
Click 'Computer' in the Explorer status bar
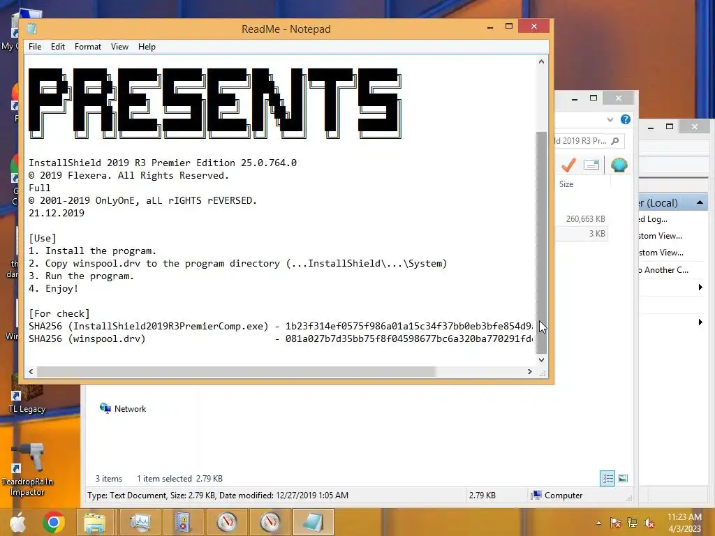coord(558,495)
